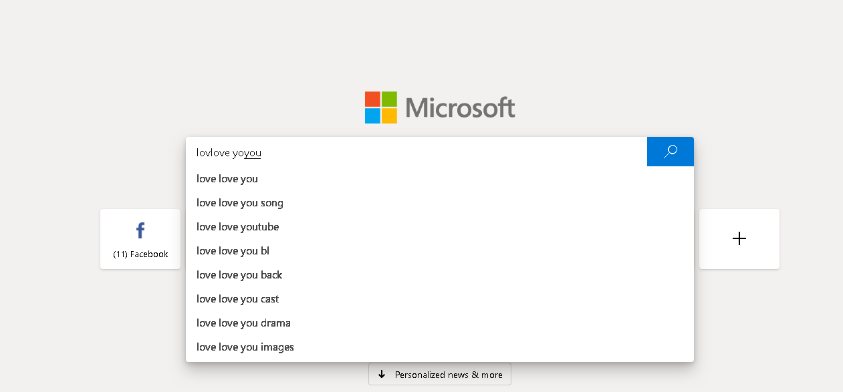Click the Microsoft logo
Viewport: 843px width, 392px height.
point(439,107)
